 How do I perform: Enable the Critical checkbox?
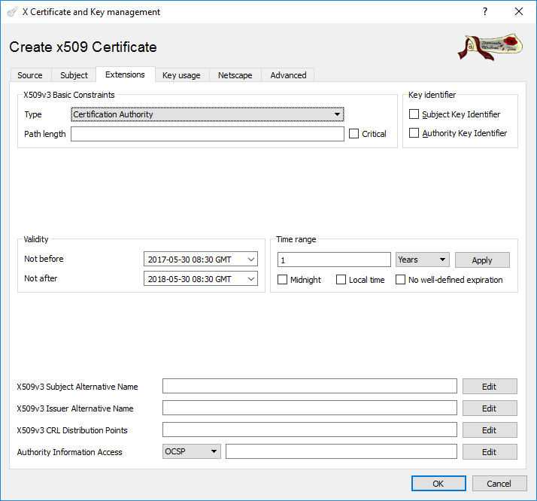pos(354,134)
